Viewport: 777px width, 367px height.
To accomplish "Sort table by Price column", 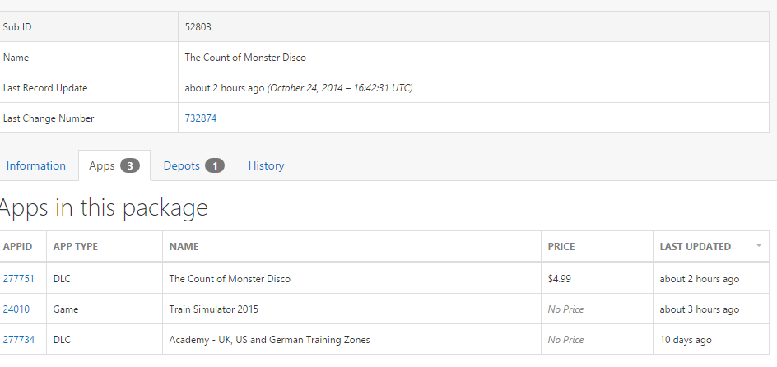I will pyautogui.click(x=561, y=246).
